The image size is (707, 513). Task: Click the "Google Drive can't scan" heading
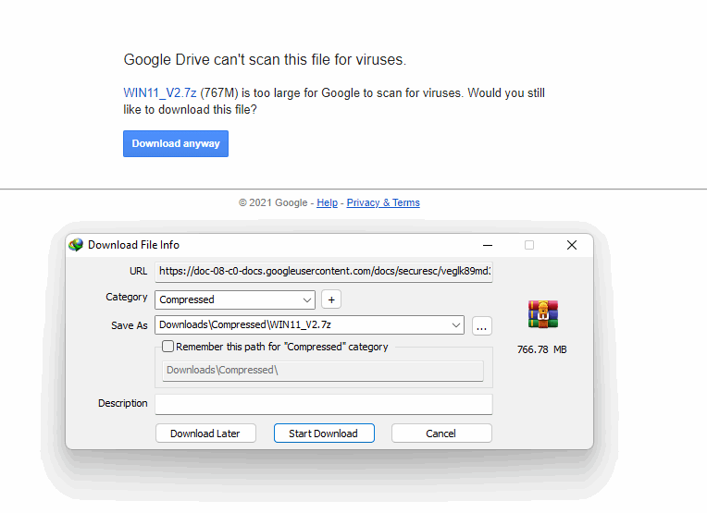click(265, 60)
